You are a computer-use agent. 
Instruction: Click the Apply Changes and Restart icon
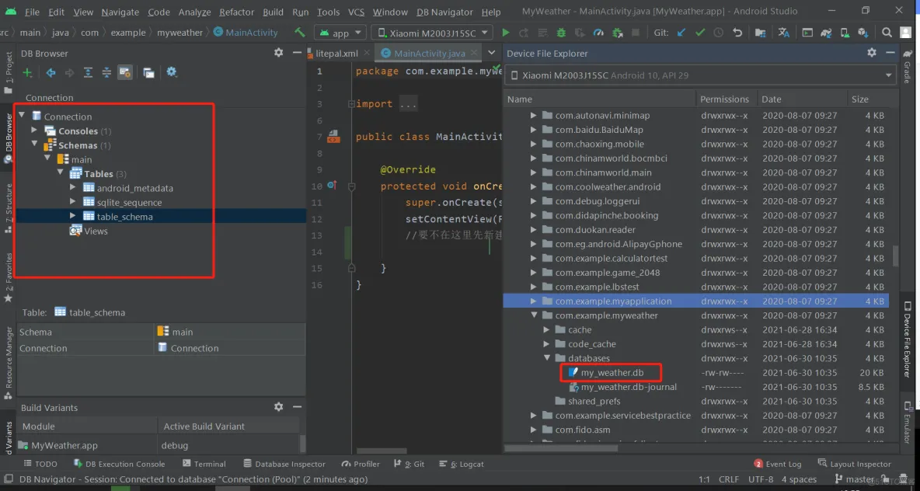coord(524,33)
